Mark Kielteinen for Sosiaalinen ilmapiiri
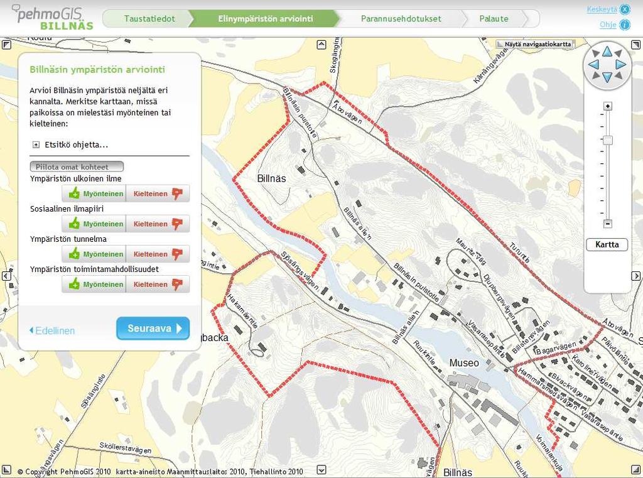 pyautogui.click(x=158, y=224)
